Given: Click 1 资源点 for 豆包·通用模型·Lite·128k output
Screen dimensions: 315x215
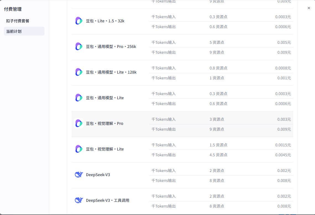Looking at the screenshot, I should pos(217,78).
